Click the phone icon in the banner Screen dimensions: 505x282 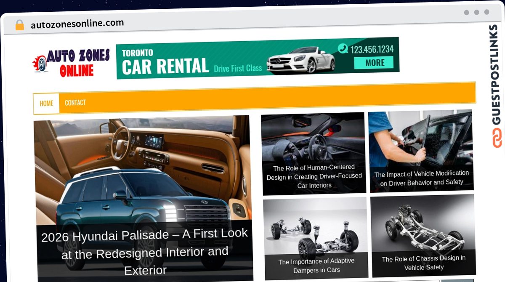tap(343, 48)
